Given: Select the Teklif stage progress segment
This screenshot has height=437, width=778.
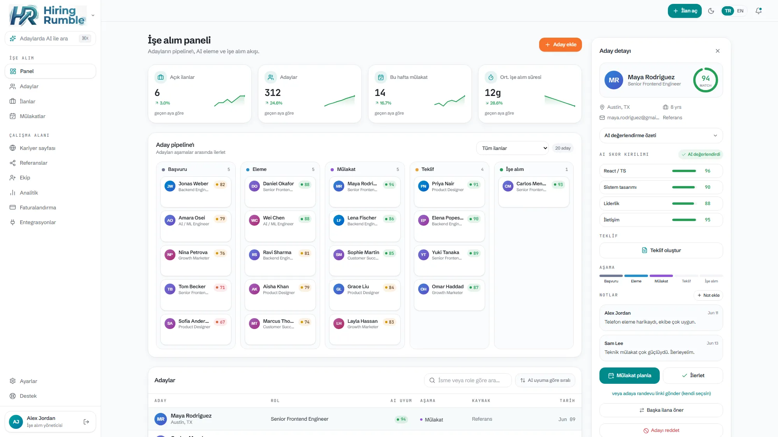Looking at the screenshot, I should (x=686, y=276).
